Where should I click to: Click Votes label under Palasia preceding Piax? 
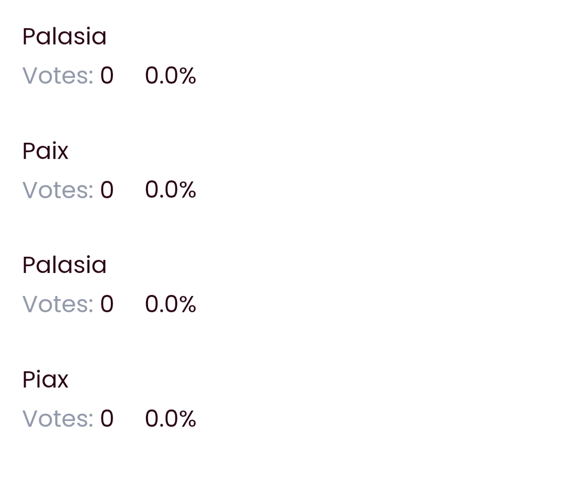pyautogui.click(x=58, y=304)
